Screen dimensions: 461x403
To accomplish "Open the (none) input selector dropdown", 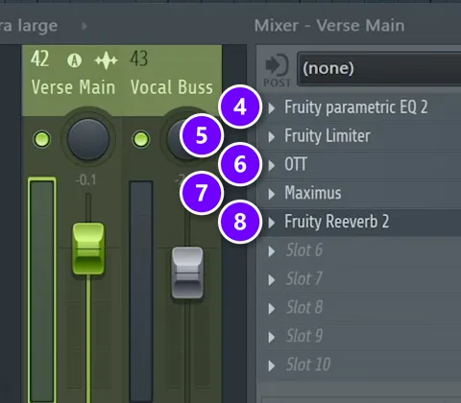I will pos(379,69).
